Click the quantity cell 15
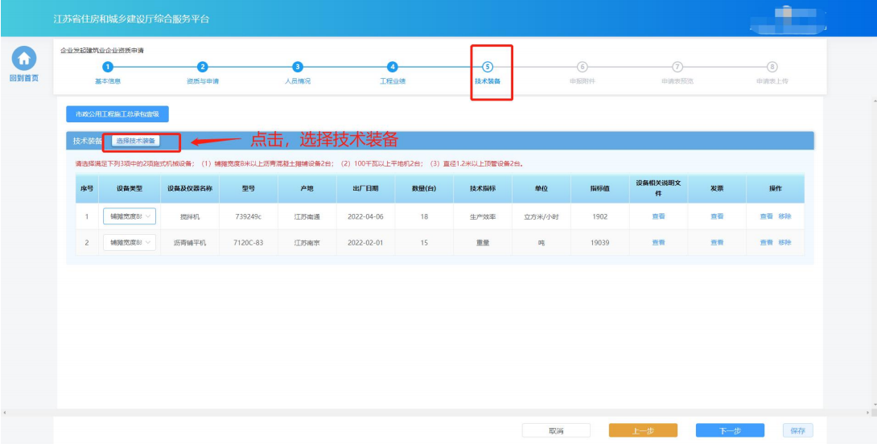The width and height of the screenshot is (877, 444). tap(425, 243)
